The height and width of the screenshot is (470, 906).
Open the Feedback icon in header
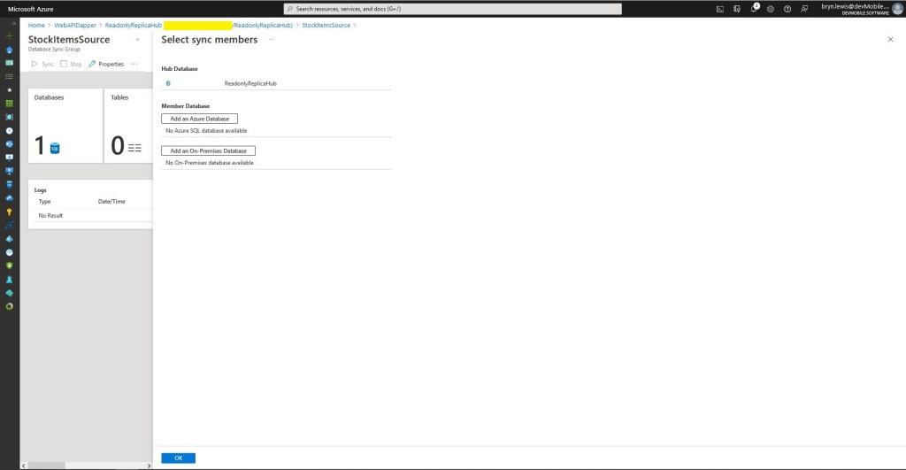[804, 9]
